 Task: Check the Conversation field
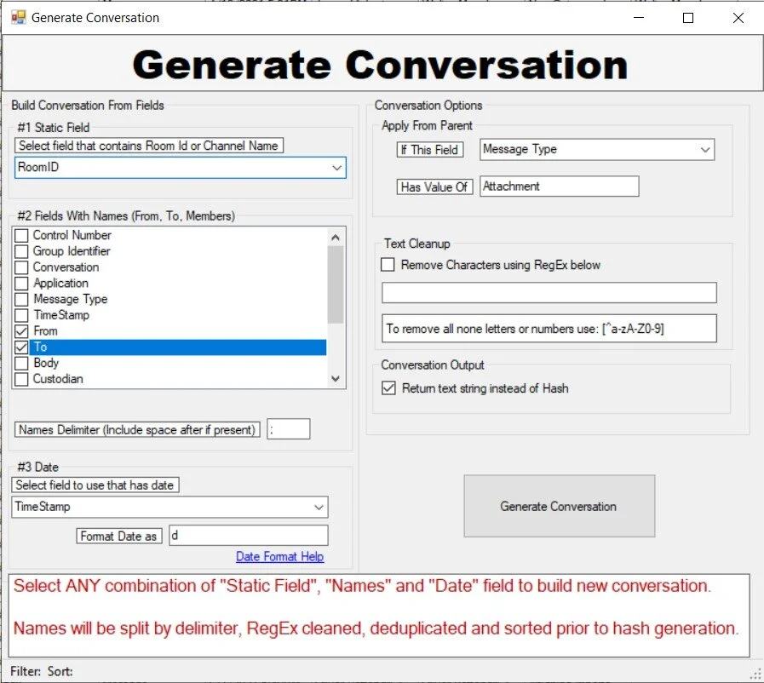[20, 267]
